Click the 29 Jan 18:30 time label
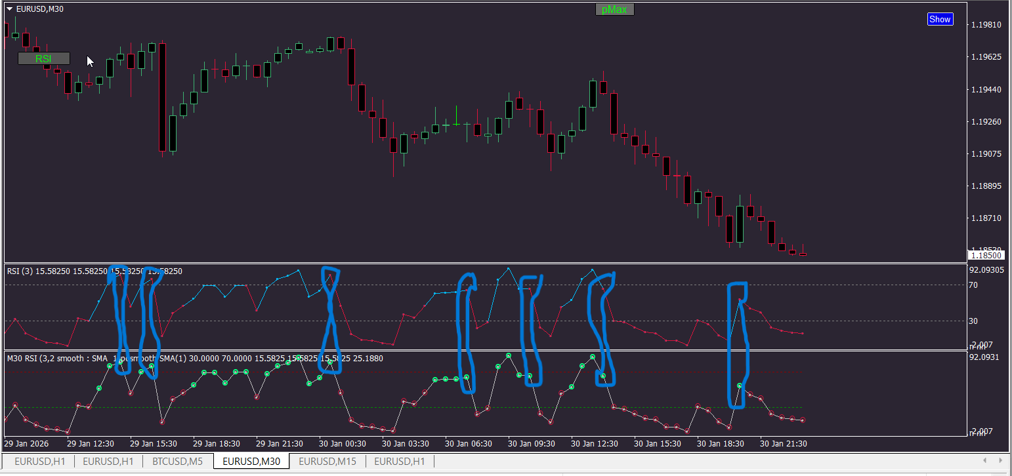The height and width of the screenshot is (476, 1012). tap(217, 444)
